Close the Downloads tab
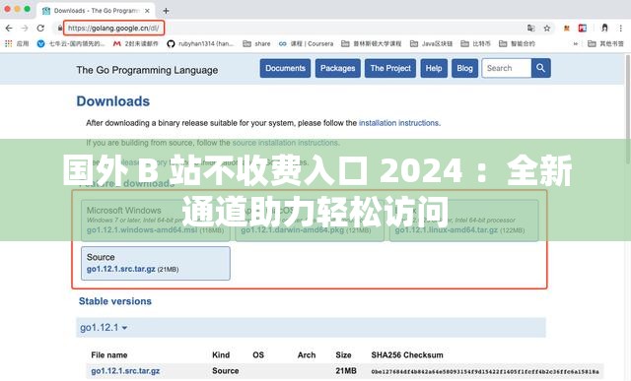Screen dimensions: 631x381 [147, 11]
